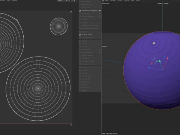Open Set UVW from Projection options gear
The width and height of the screenshot is (180, 135).
[100, 10]
